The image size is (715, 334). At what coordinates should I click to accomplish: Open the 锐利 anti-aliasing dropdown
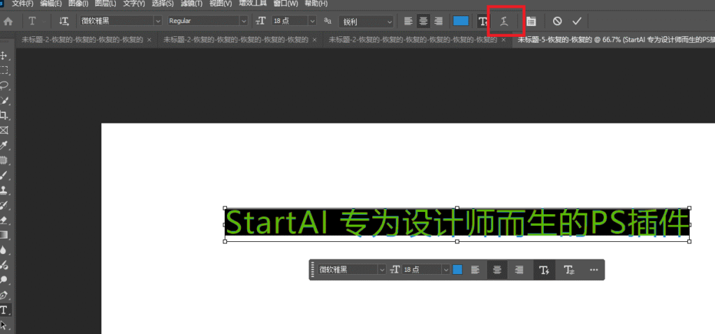pos(366,21)
